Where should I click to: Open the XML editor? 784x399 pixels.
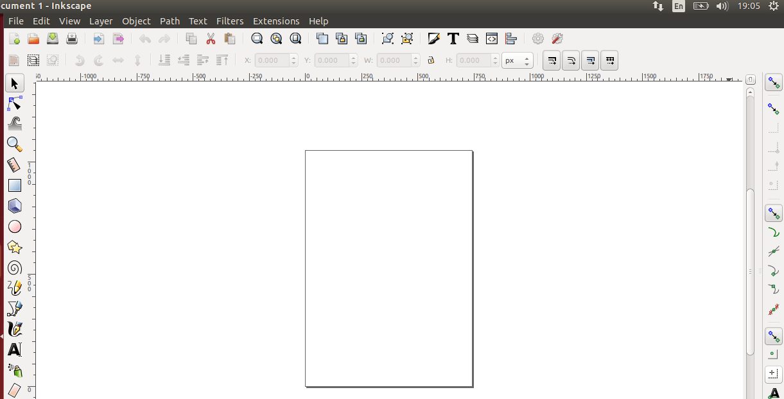pyautogui.click(x=492, y=38)
